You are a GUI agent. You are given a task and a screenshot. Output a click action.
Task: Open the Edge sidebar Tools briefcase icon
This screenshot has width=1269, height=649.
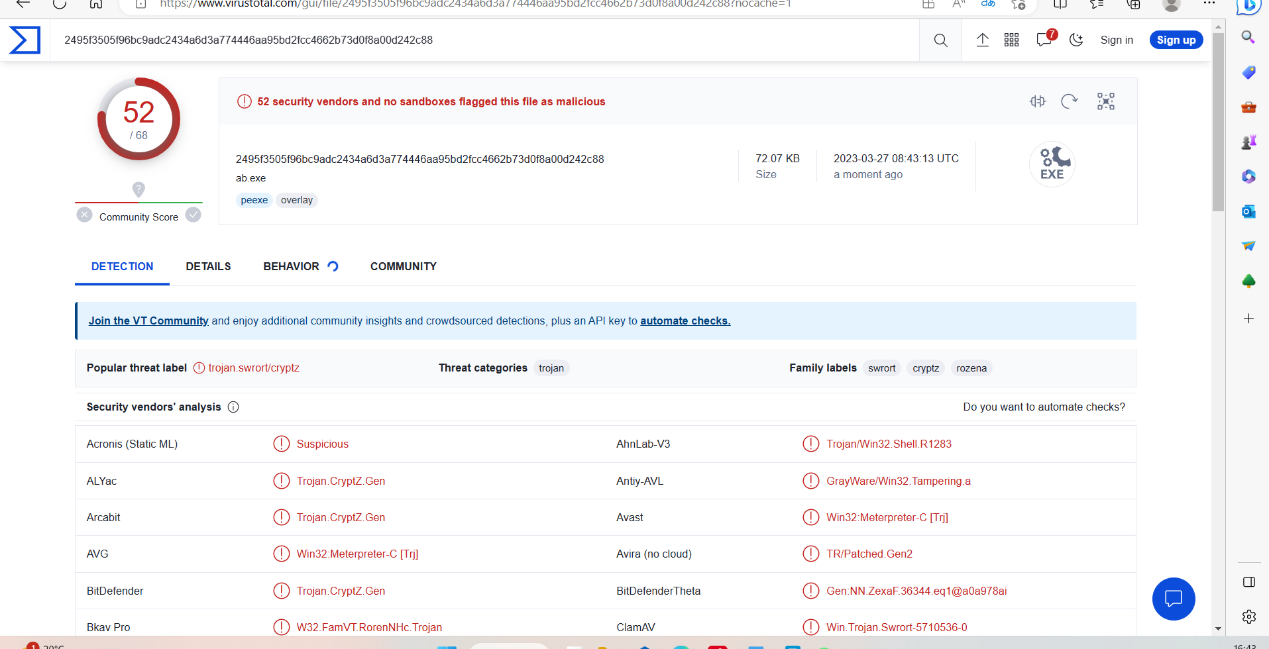pyautogui.click(x=1248, y=107)
